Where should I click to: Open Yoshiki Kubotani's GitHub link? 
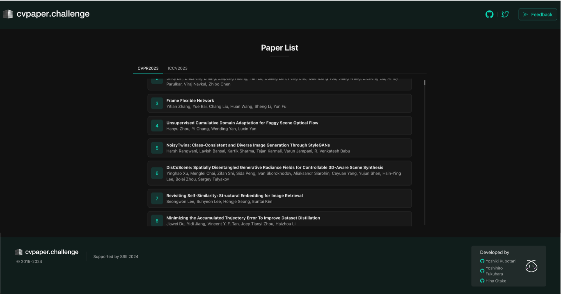coord(501,261)
